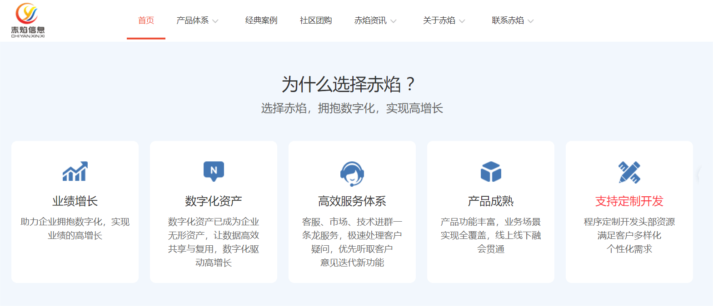Expand the chevron beside 联系赤焰
713x306 pixels.
[x=531, y=21]
